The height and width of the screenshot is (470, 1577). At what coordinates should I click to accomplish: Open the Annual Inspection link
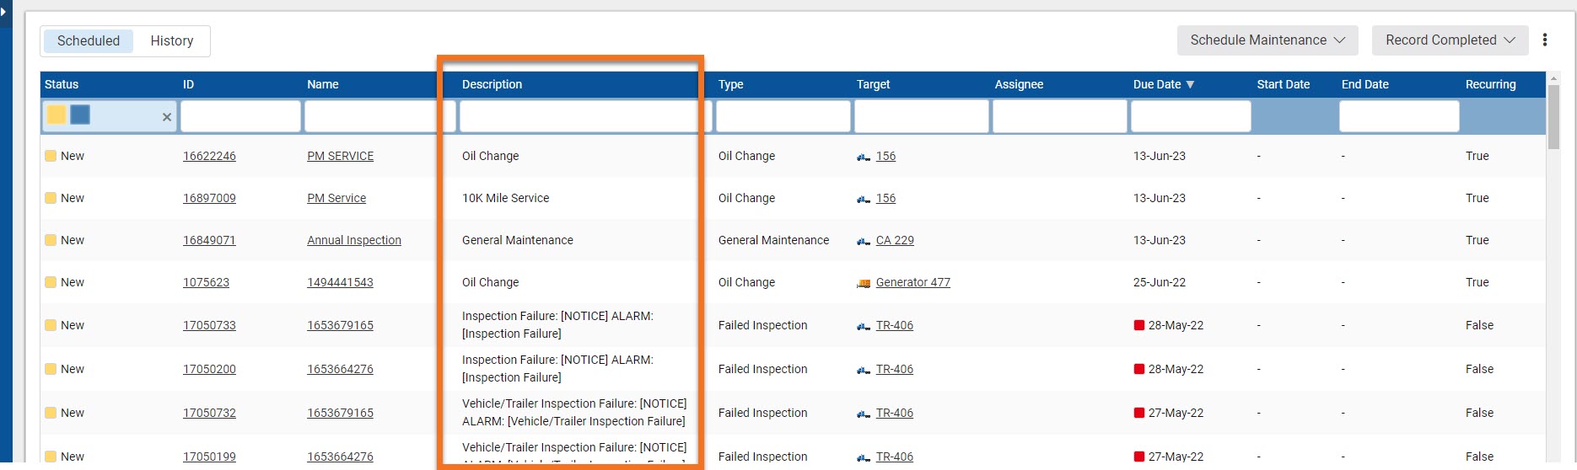click(x=354, y=240)
